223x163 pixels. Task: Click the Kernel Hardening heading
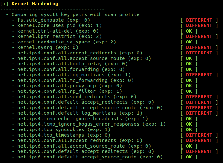click(35, 4)
